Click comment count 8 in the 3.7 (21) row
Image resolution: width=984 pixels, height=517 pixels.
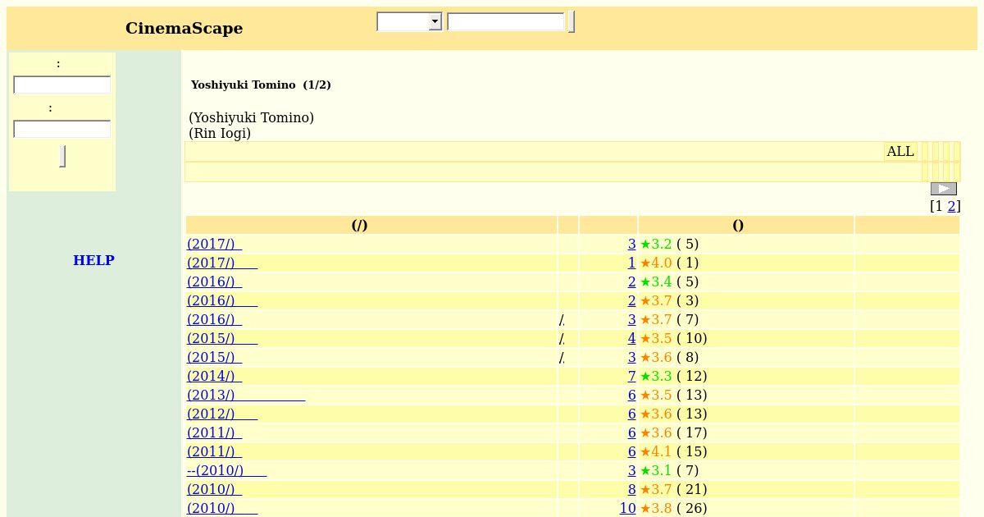(631, 489)
